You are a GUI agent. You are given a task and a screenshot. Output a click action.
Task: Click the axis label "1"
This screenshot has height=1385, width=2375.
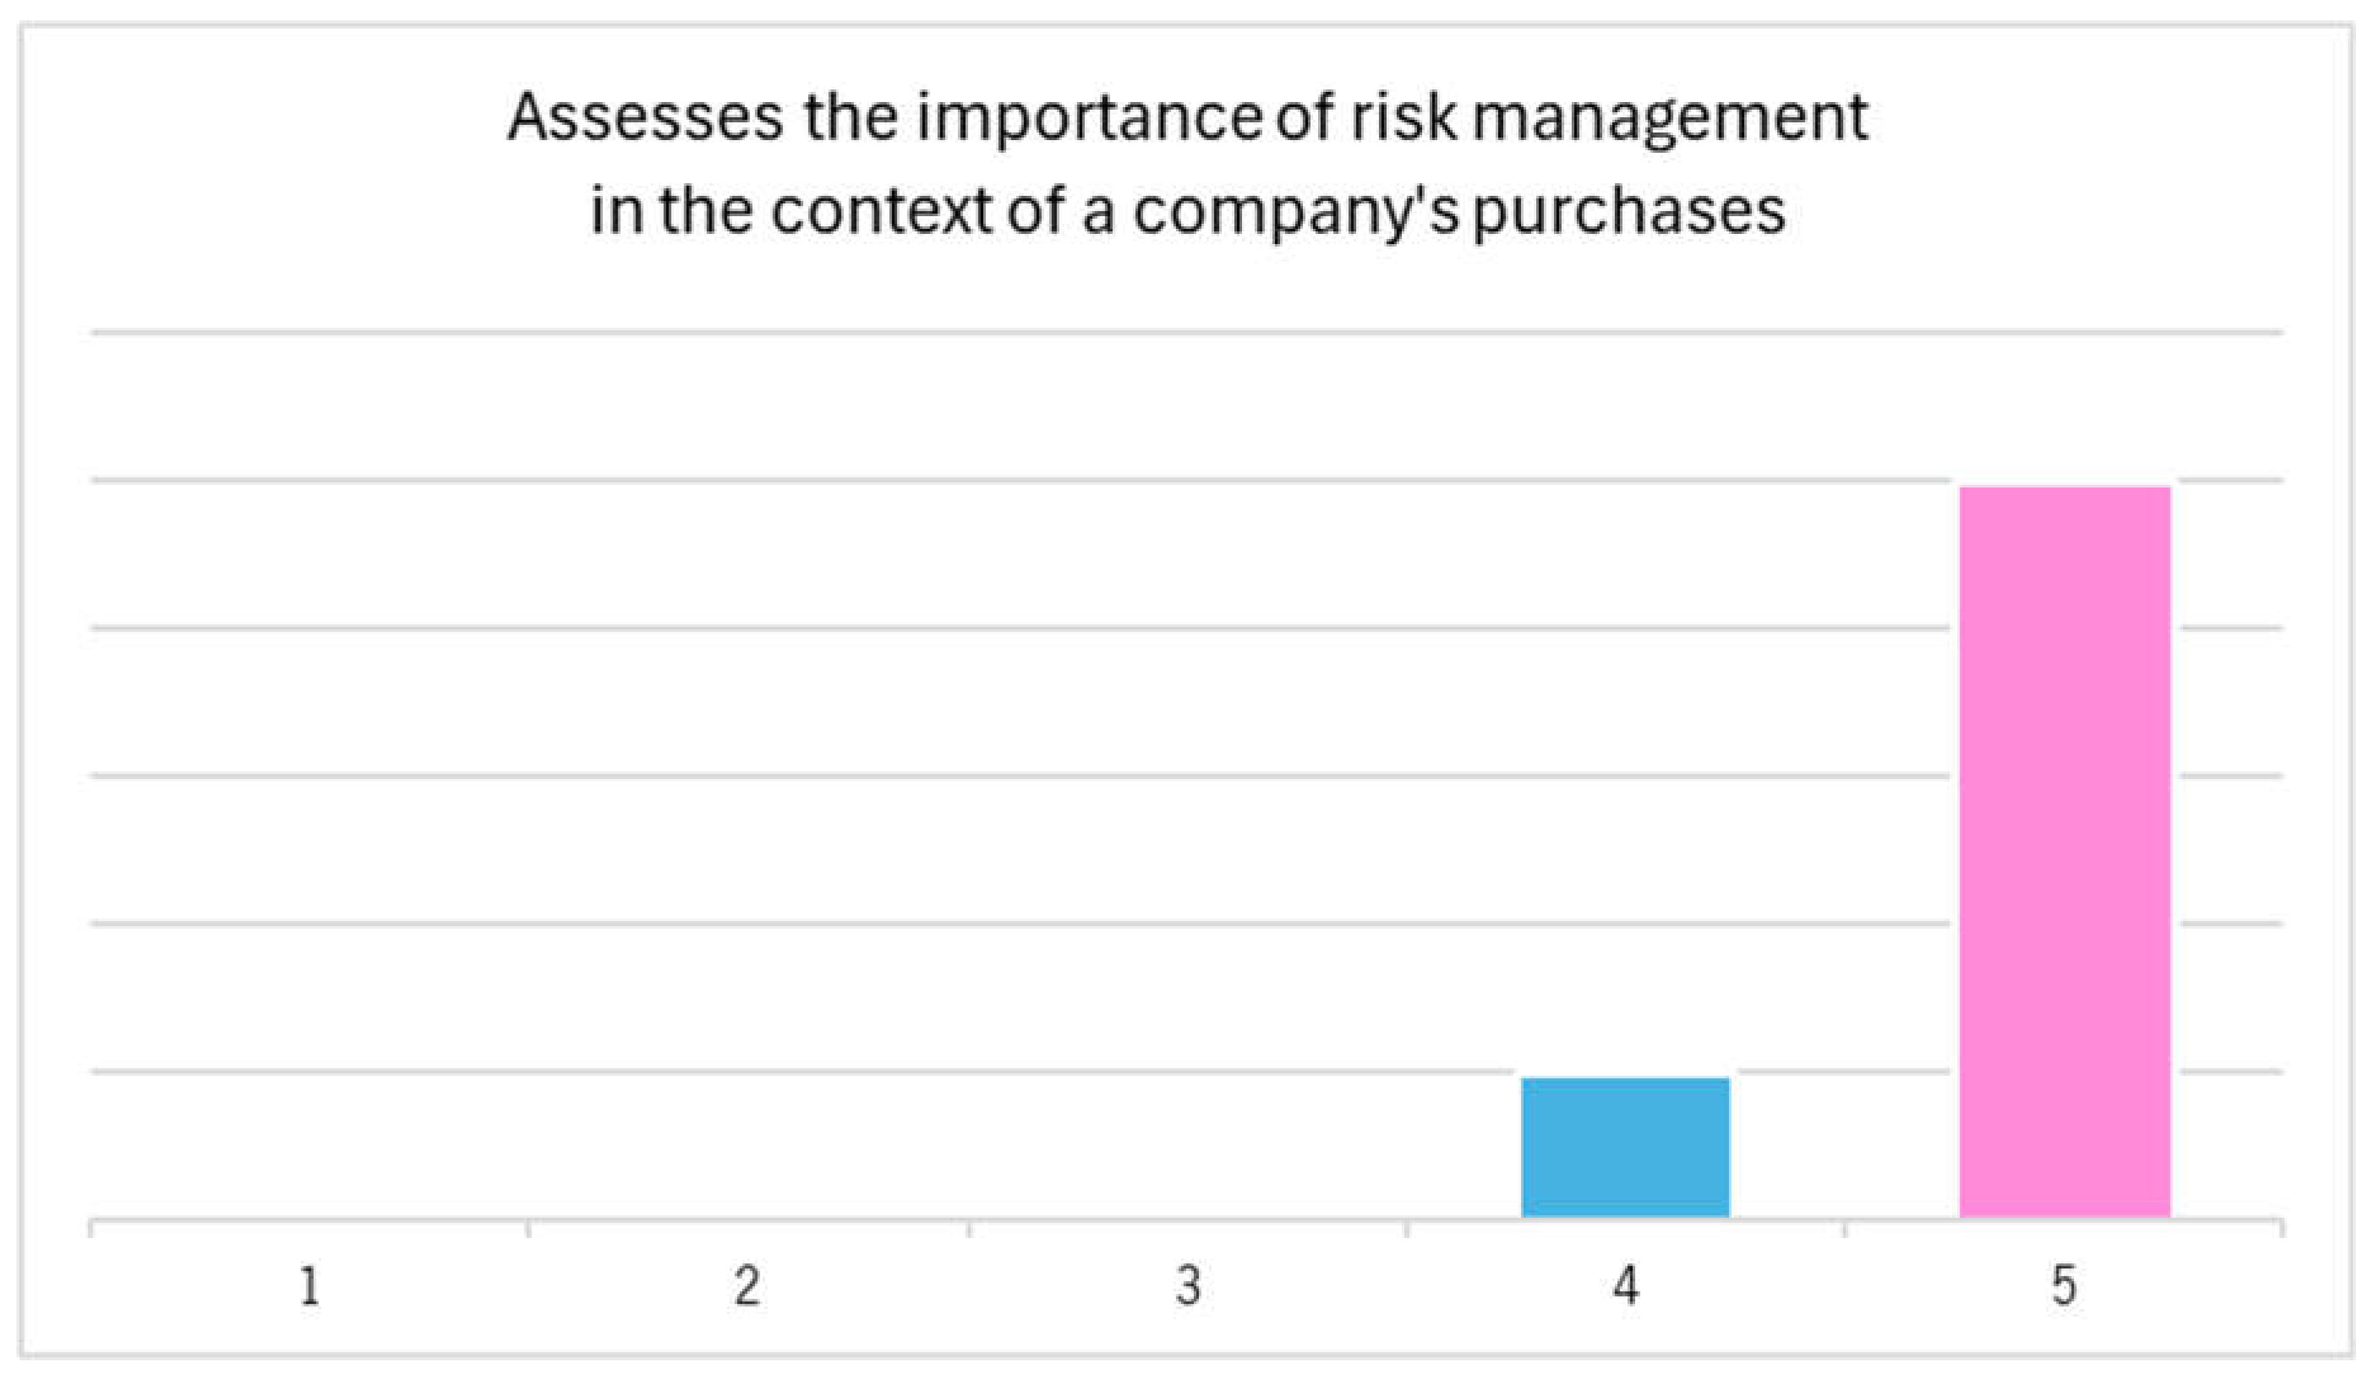click(310, 1286)
